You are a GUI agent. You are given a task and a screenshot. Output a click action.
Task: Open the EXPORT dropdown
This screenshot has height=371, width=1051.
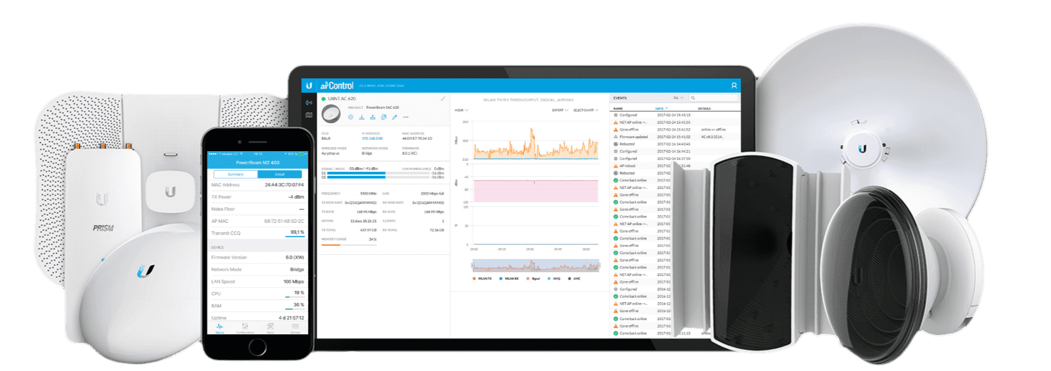click(x=560, y=110)
